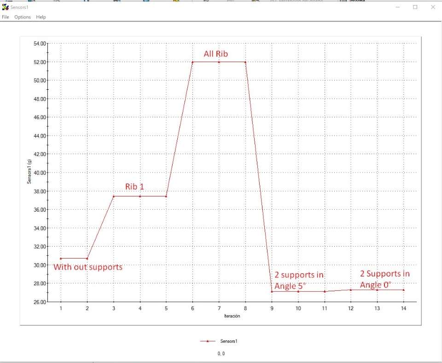Click the Sensors1 app icon in title bar

(6, 7)
